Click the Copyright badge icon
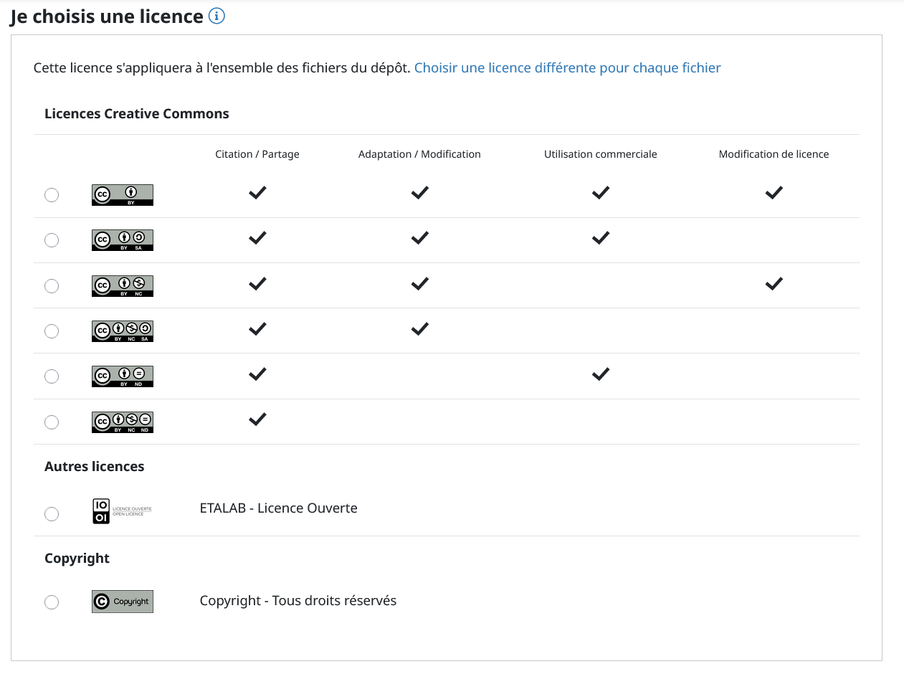Image resolution: width=904 pixels, height=674 pixels. (122, 602)
